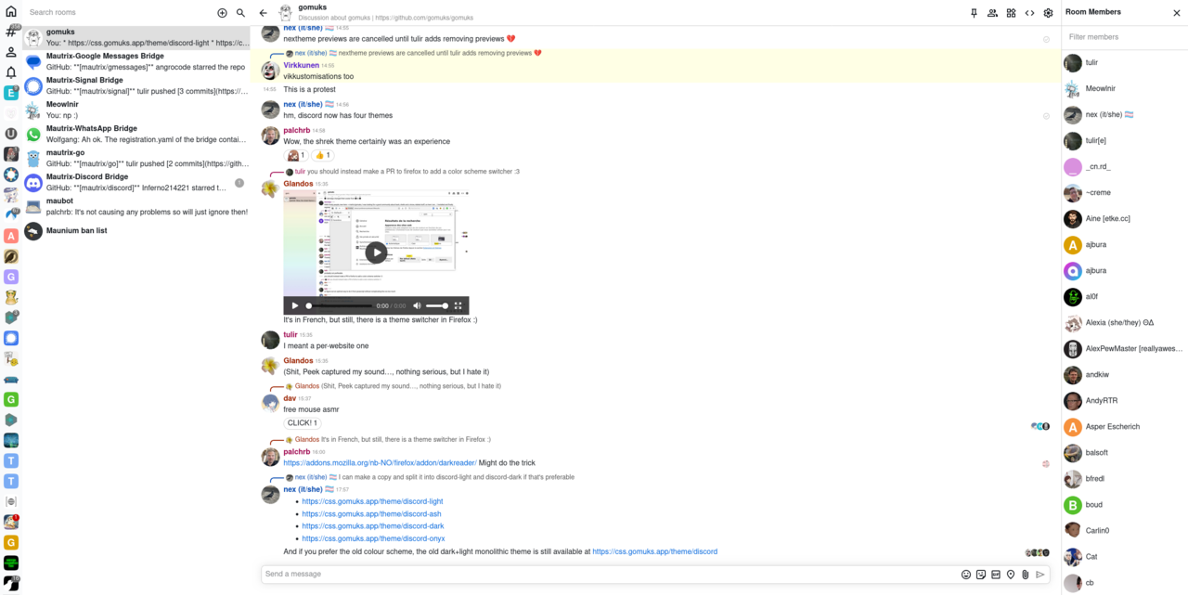Click the Filter members input field
This screenshot has height=595, width=1188.
pos(1123,37)
